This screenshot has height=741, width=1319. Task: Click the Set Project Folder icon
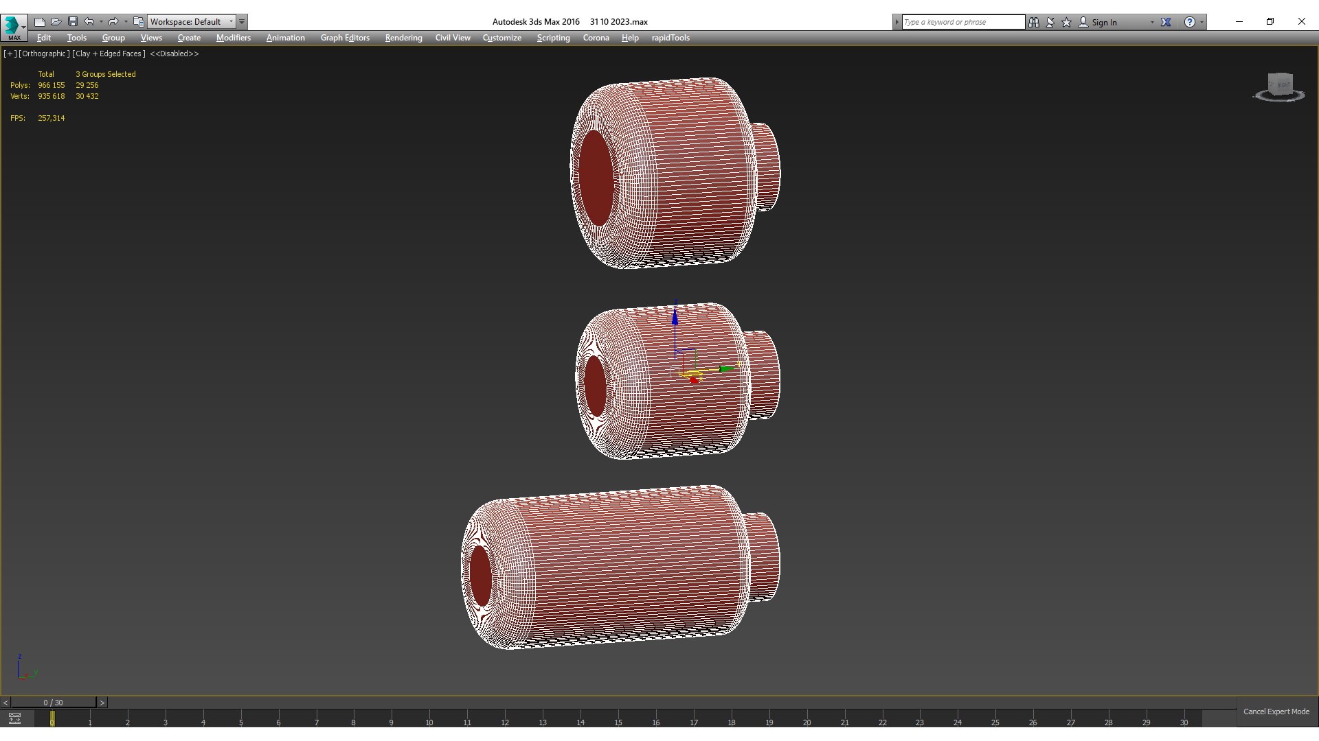coord(139,22)
